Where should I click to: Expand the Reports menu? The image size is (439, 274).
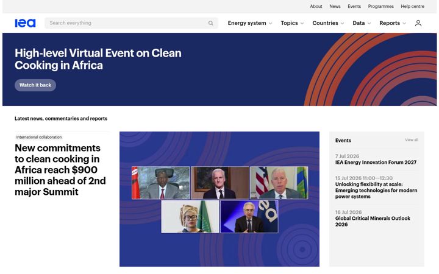click(393, 23)
